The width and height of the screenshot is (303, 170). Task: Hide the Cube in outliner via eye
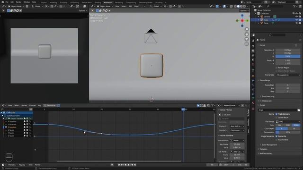click(x=296, y=20)
